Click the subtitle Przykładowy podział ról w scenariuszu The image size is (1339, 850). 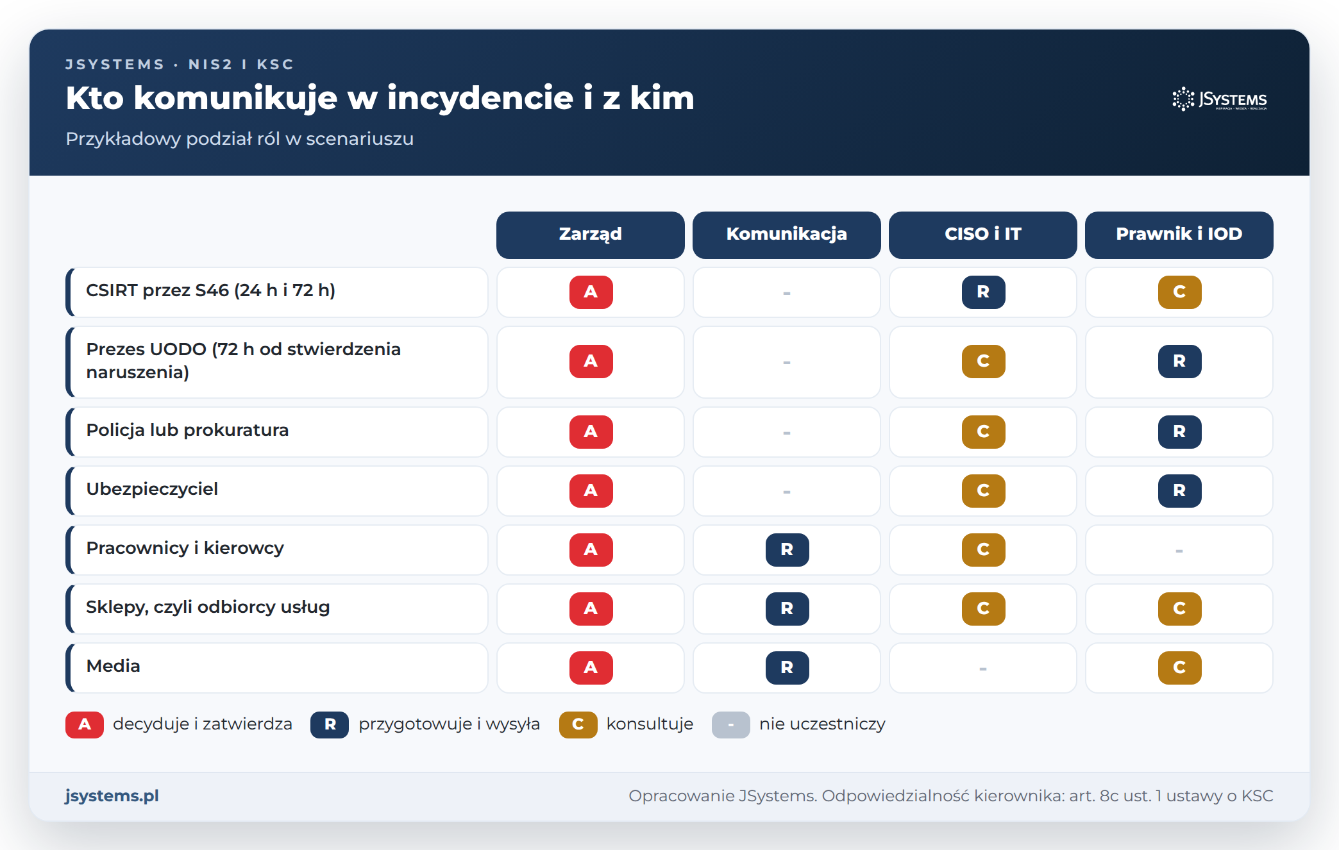tap(240, 139)
